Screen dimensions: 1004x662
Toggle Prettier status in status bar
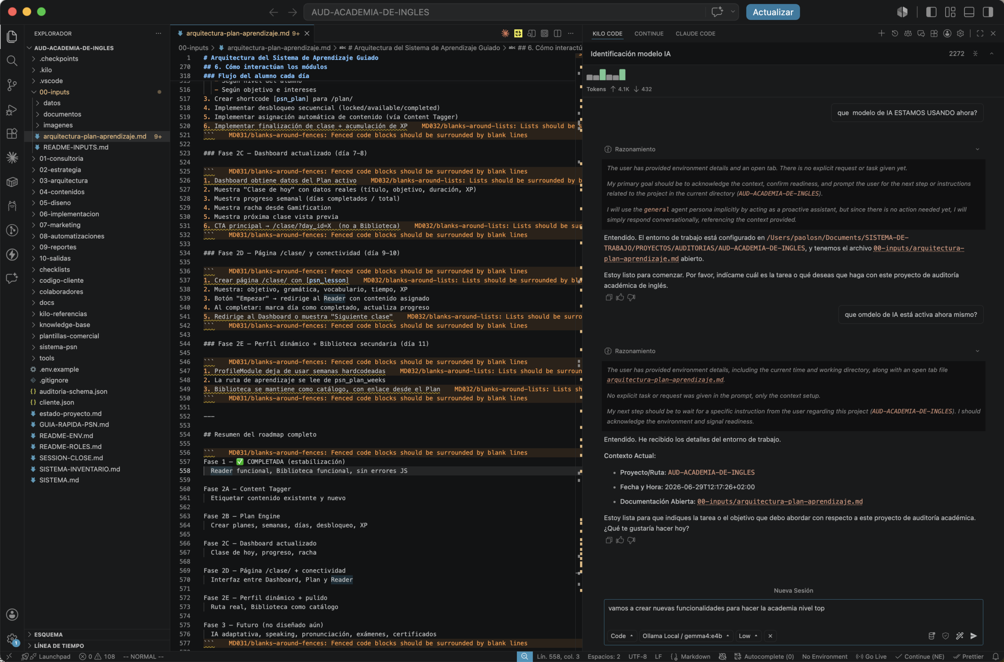tap(969, 657)
